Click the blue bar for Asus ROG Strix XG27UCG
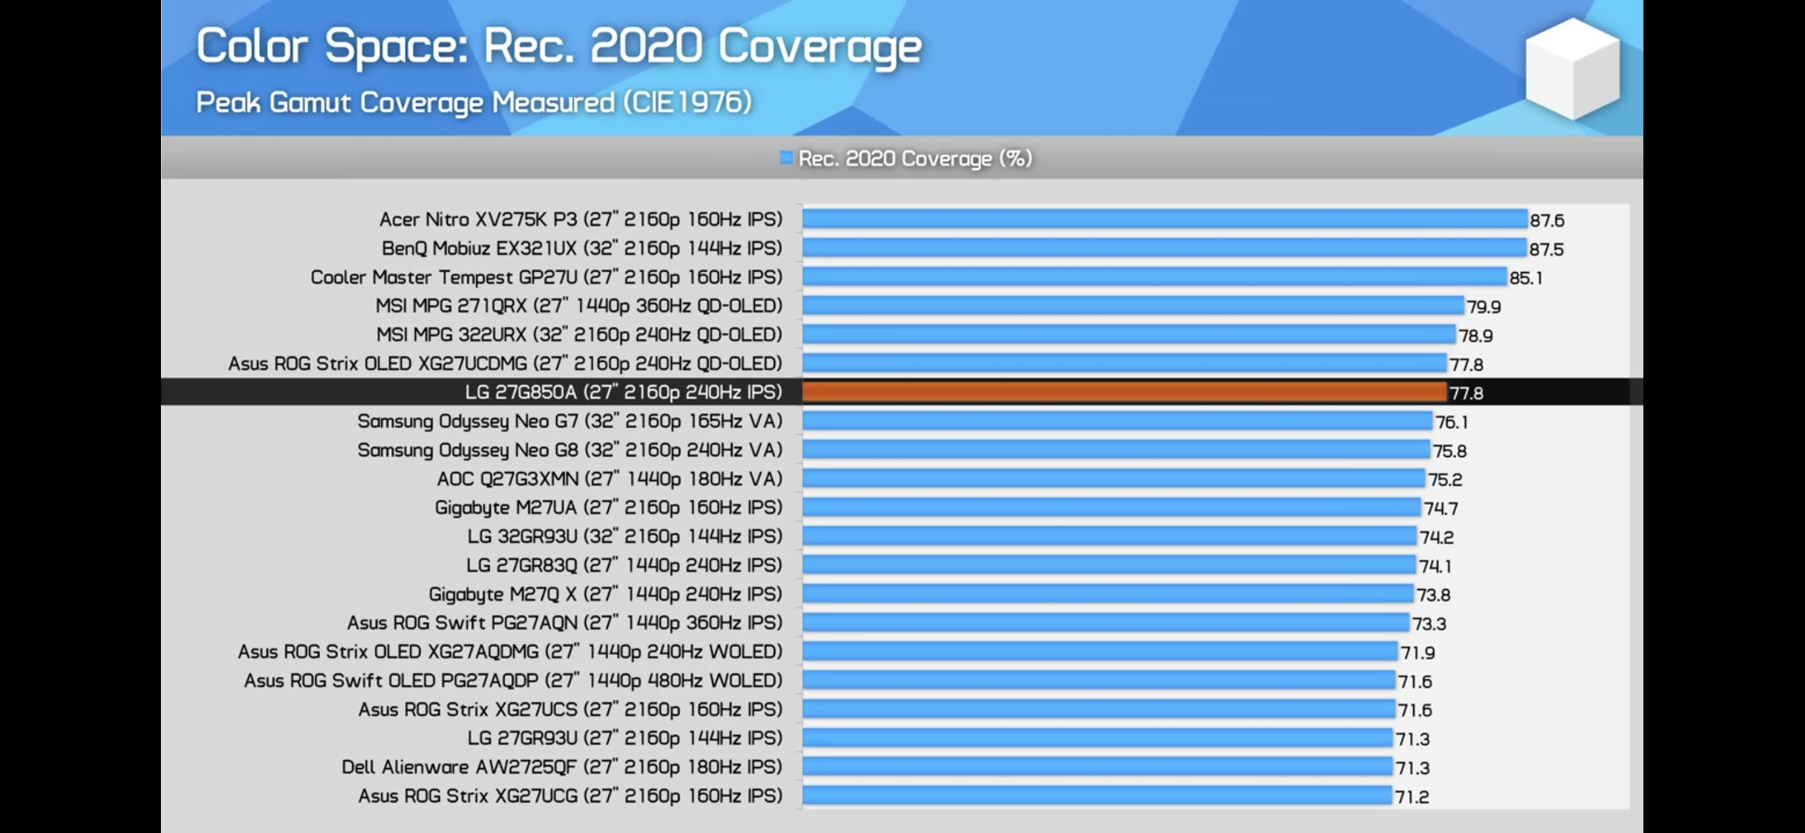Image resolution: width=1805 pixels, height=833 pixels. (1097, 795)
